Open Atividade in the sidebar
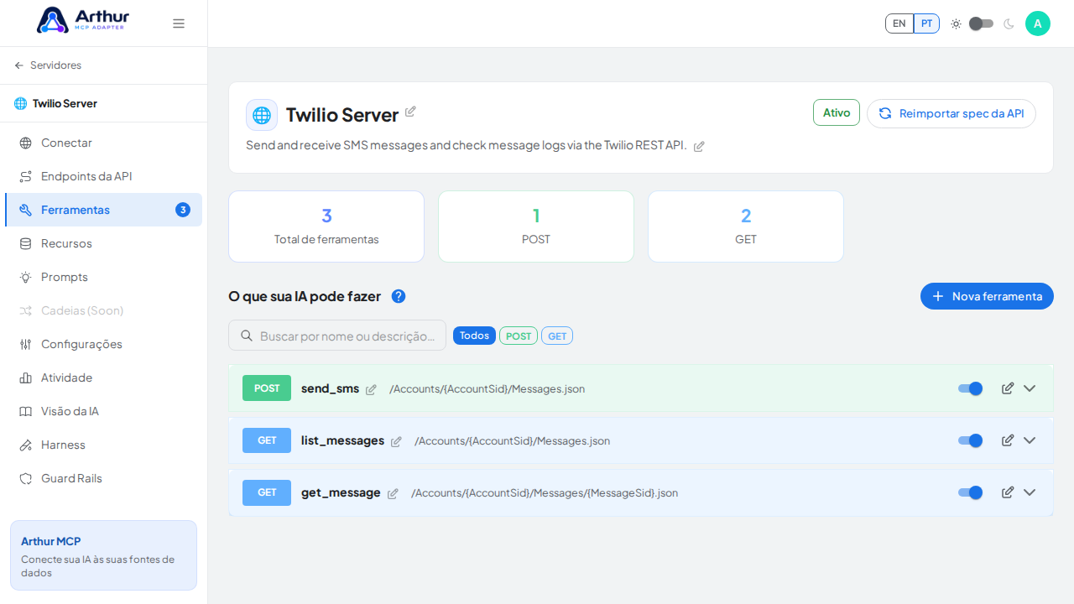The width and height of the screenshot is (1074, 604). click(103, 377)
